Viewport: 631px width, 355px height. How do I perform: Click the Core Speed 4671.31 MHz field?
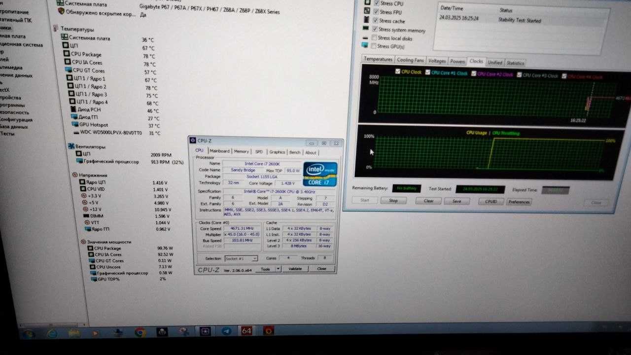click(x=242, y=229)
